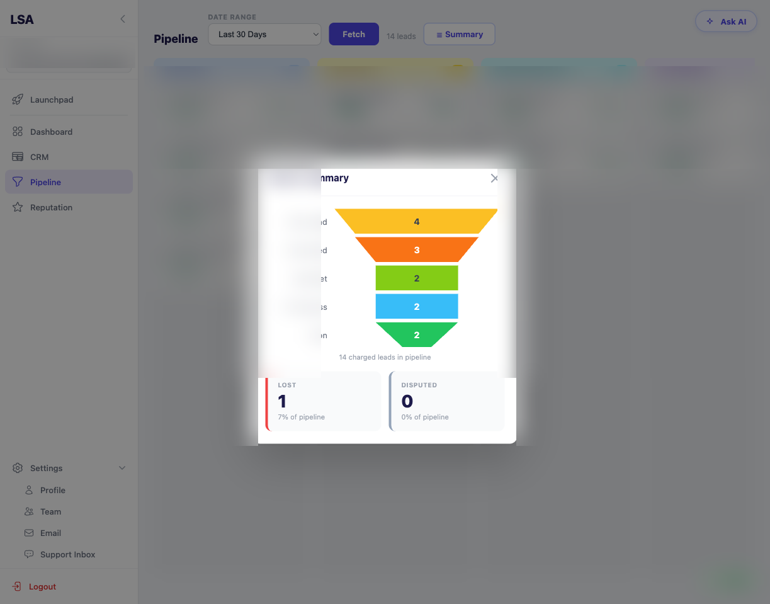Click the Reputation star icon
Screen dimensions: 770x604
point(18,207)
